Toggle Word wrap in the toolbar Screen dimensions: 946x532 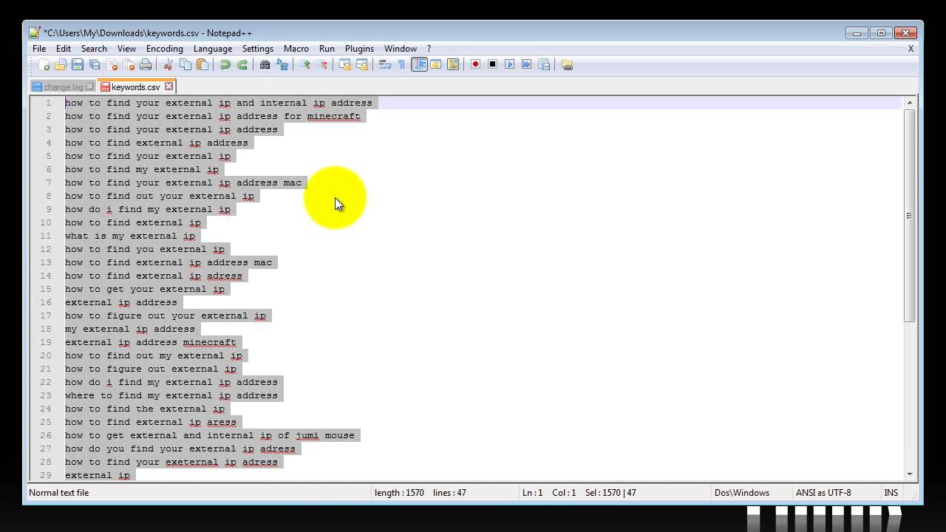384,65
